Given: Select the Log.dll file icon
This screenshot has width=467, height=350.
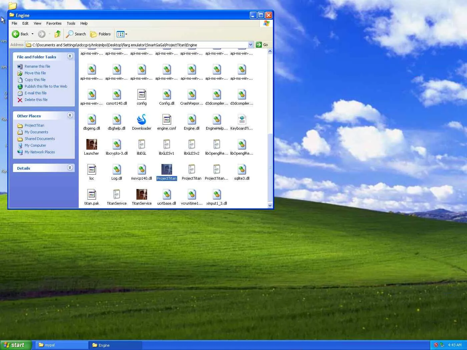Looking at the screenshot, I should [116, 169].
